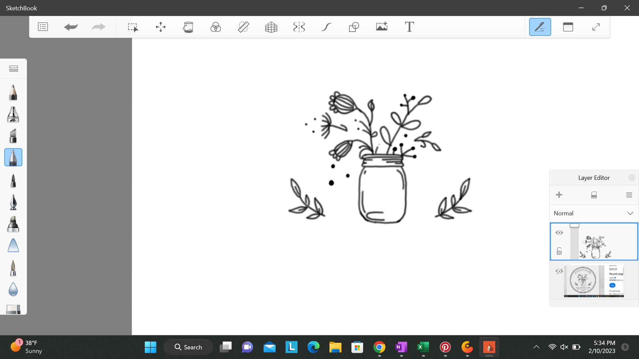Add a new layer
639x359 pixels.
[559, 195]
